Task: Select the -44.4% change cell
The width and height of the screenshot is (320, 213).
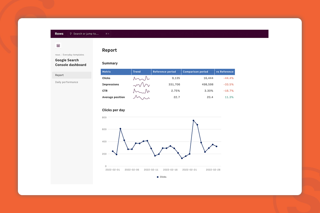Action: click(x=228, y=78)
